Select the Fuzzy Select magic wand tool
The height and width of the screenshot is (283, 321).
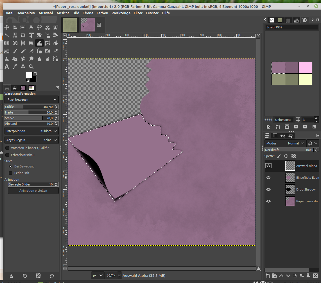[x=7, y=35]
